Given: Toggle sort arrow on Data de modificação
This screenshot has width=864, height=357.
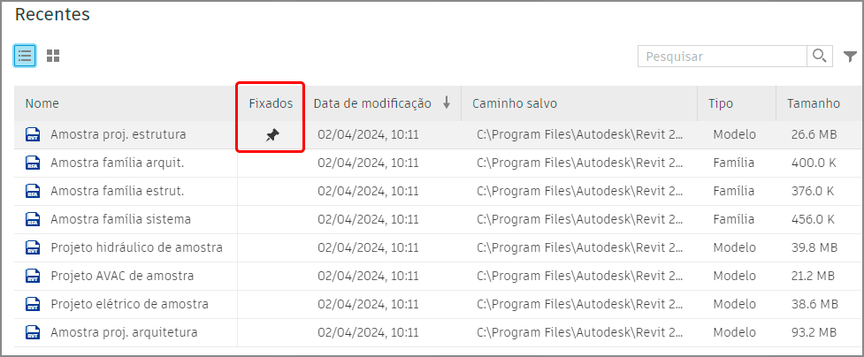Looking at the screenshot, I should pyautogui.click(x=447, y=103).
